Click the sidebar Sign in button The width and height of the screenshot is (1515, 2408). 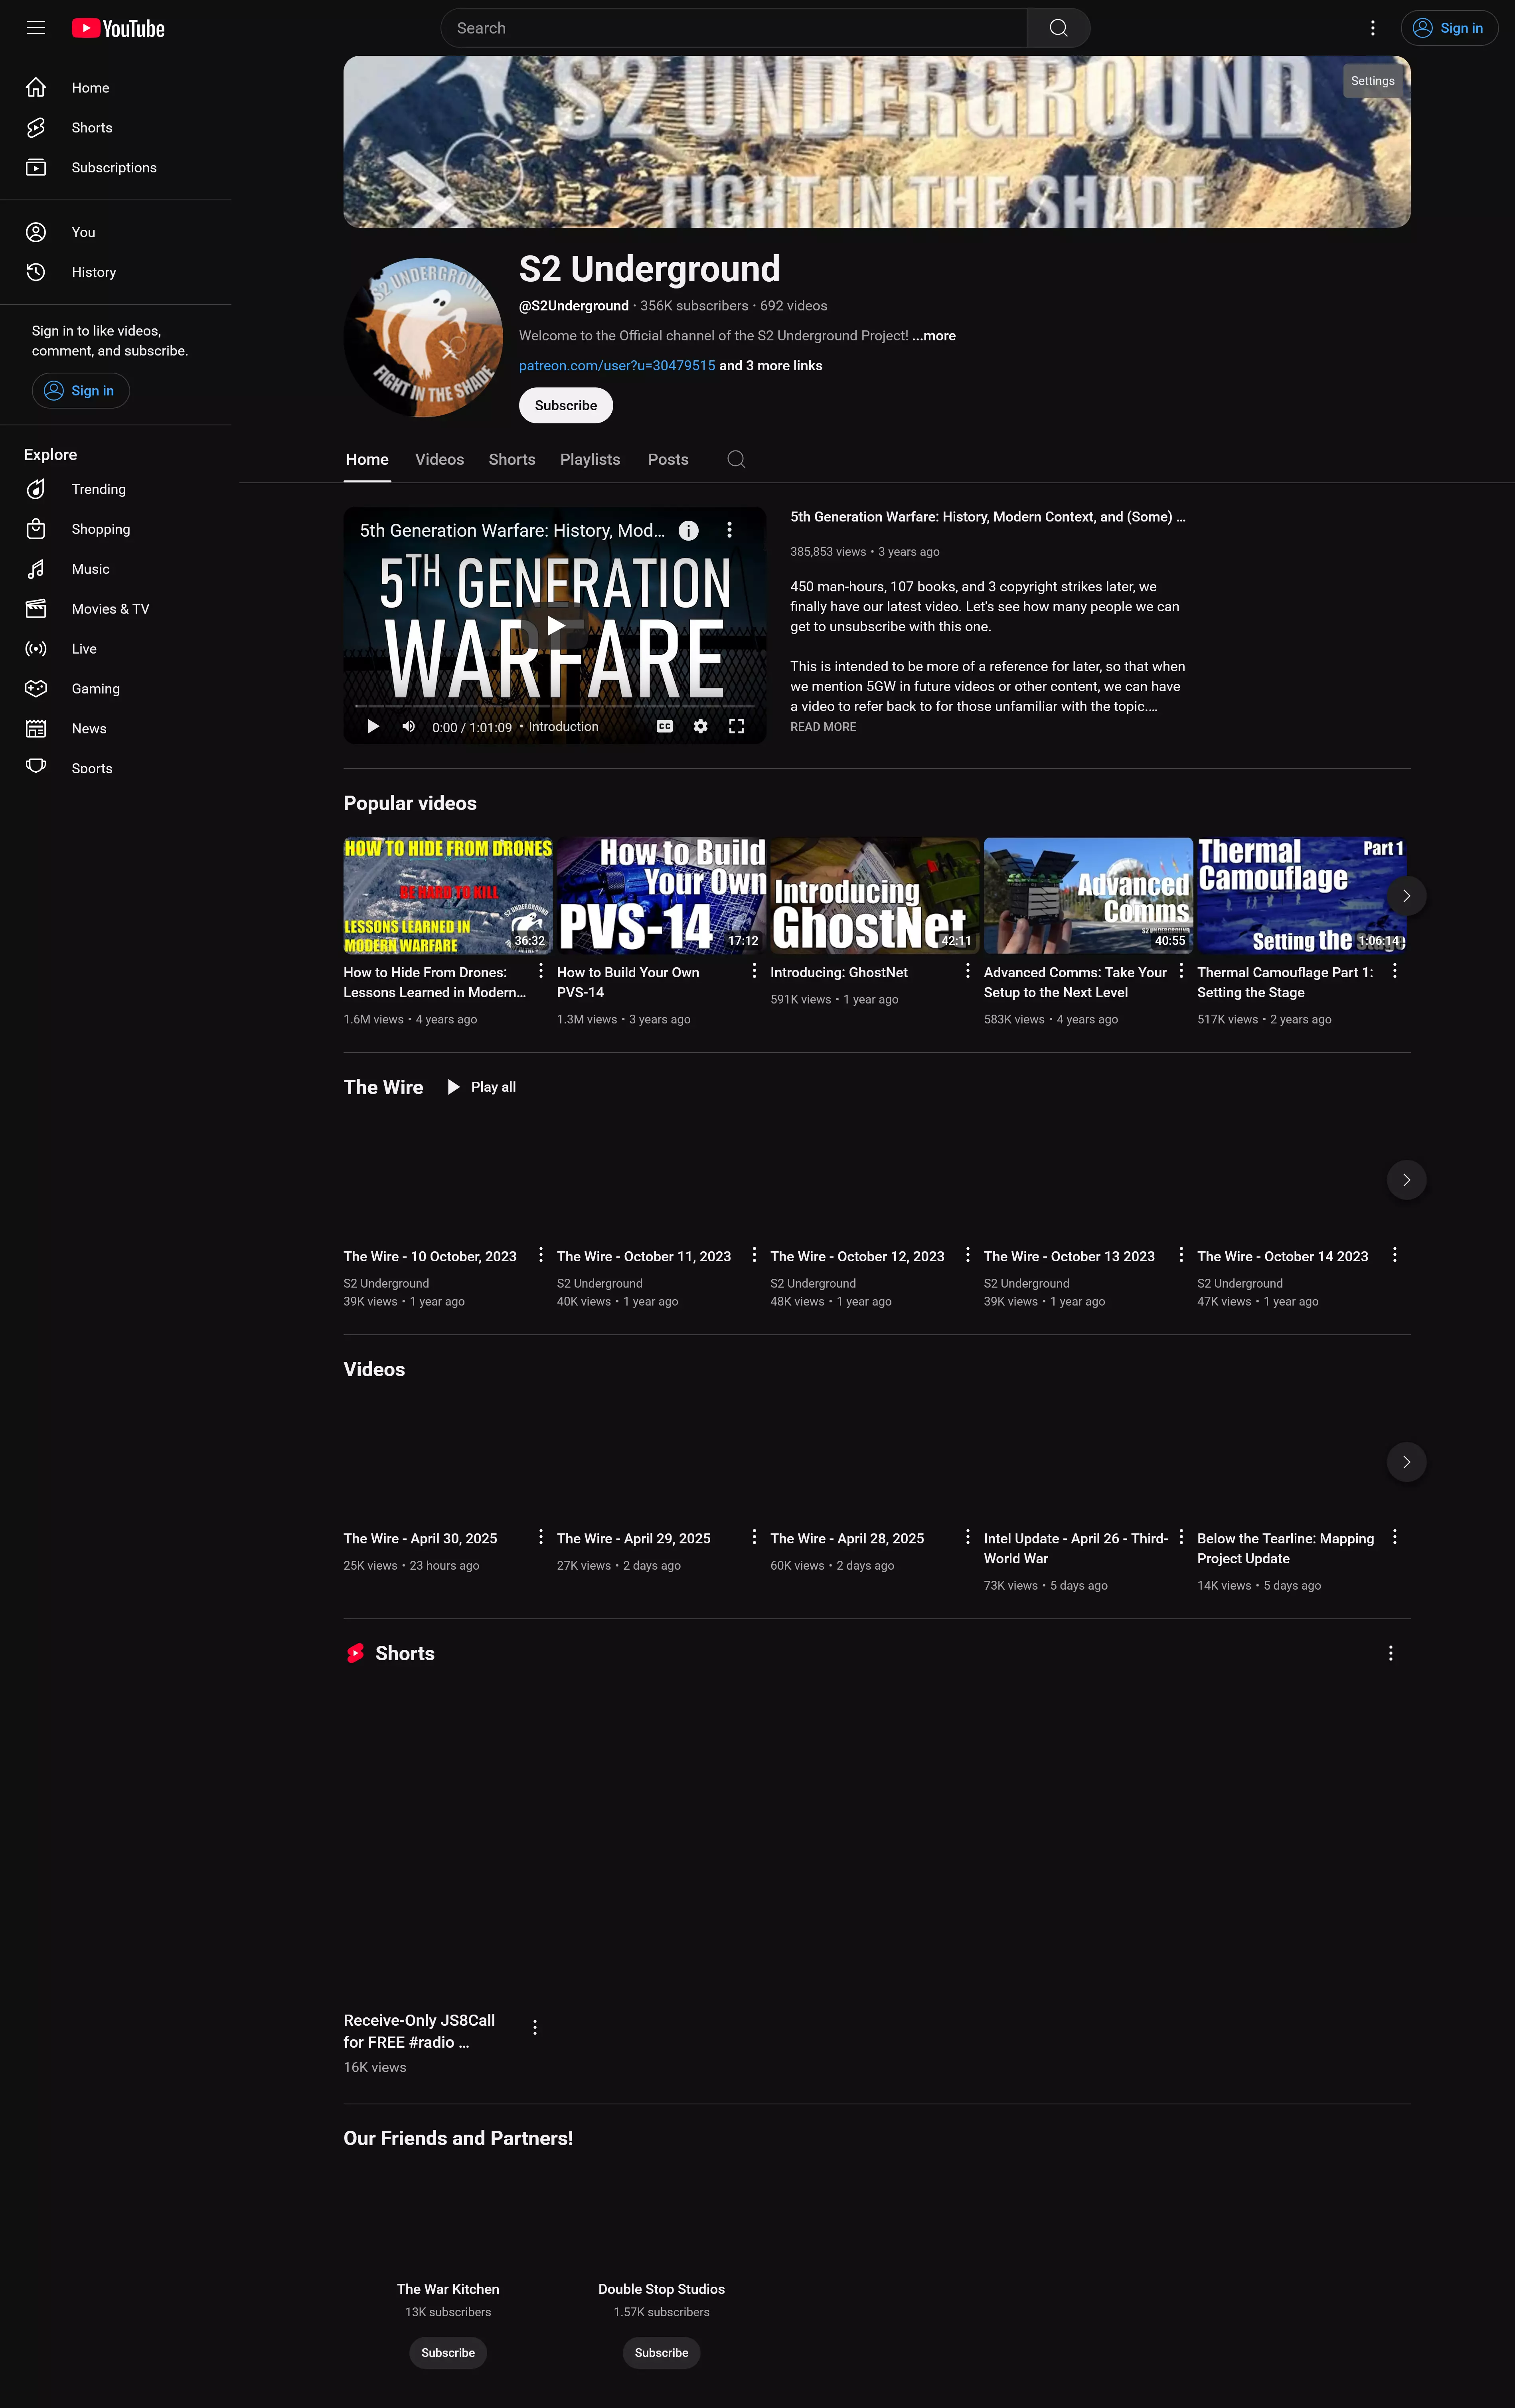coord(81,391)
